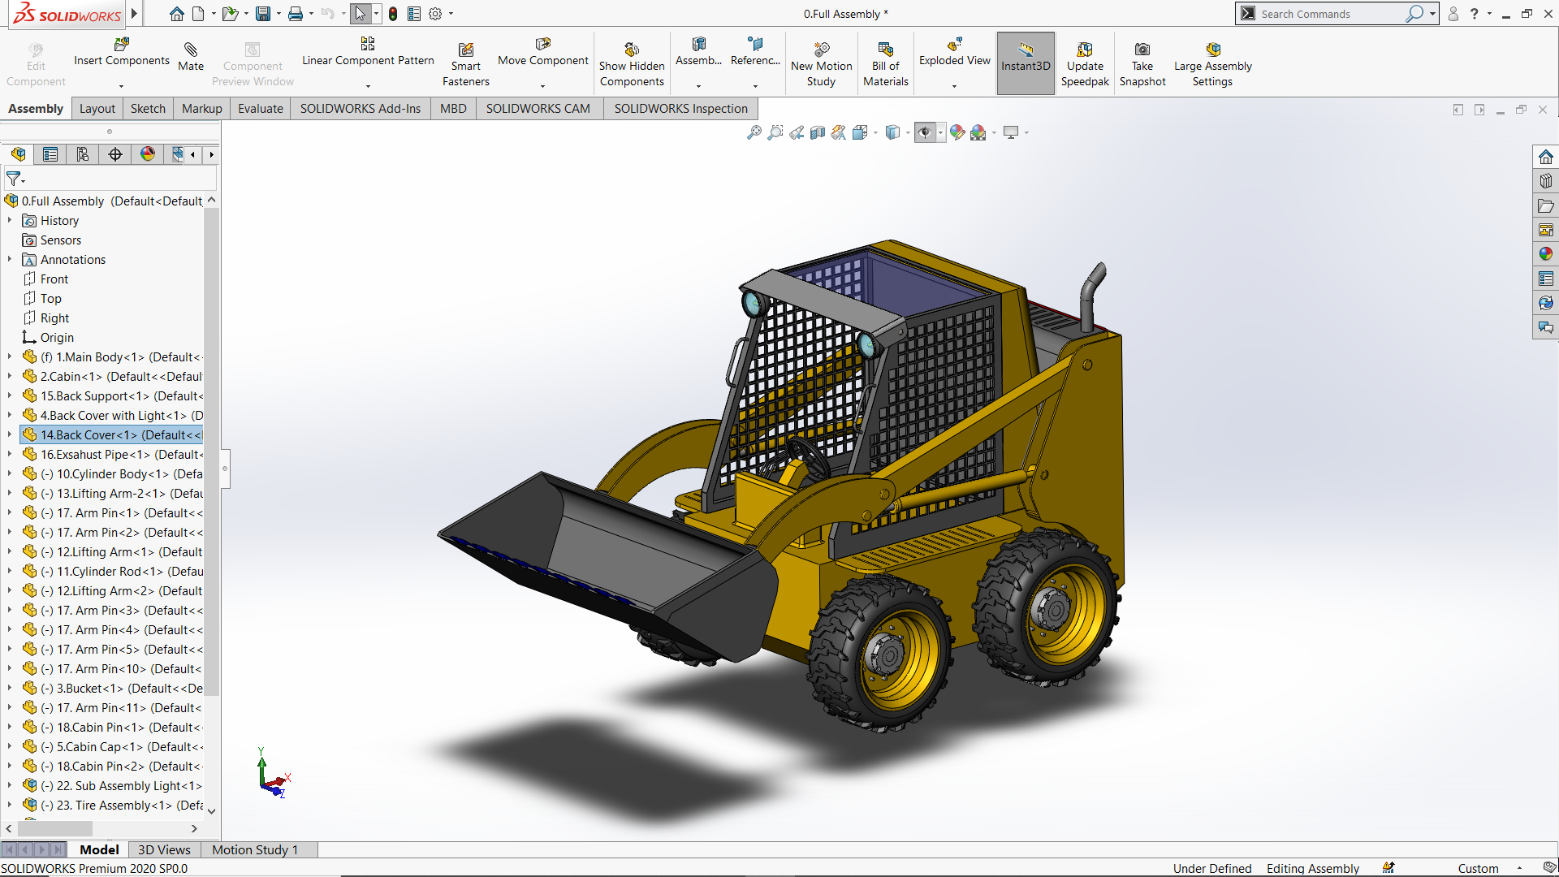Expand 23. Tire Assembly node
Screen dimensions: 1559x877
point(10,805)
